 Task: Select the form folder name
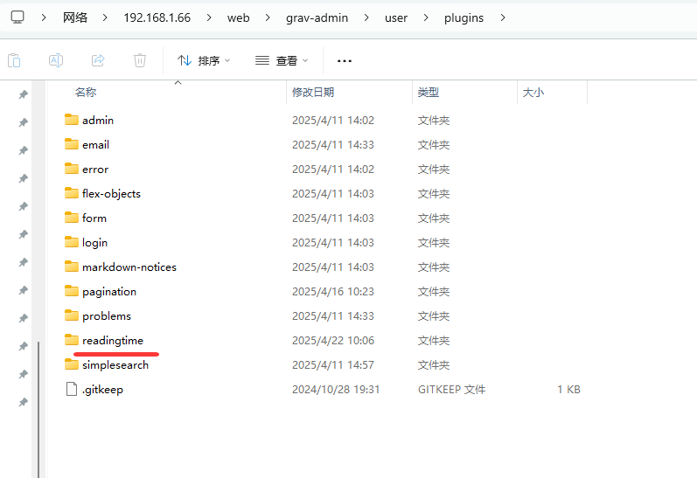pyautogui.click(x=94, y=218)
